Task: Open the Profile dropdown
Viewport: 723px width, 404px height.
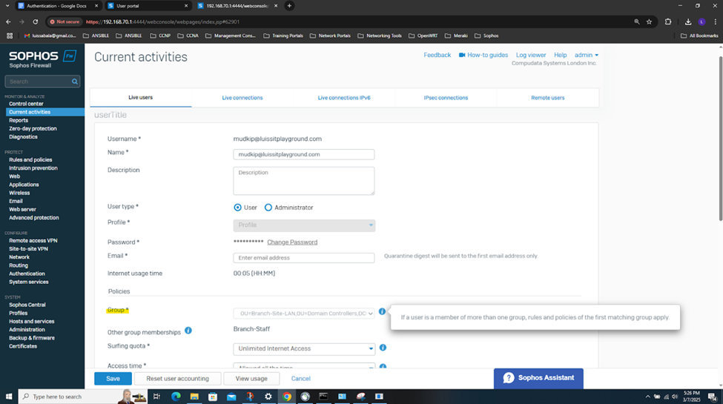Action: [304, 225]
